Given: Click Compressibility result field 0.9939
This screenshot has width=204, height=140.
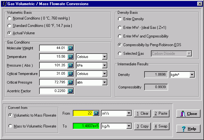Looking at the screenshot, I should pyautogui.click(x=156, y=87).
